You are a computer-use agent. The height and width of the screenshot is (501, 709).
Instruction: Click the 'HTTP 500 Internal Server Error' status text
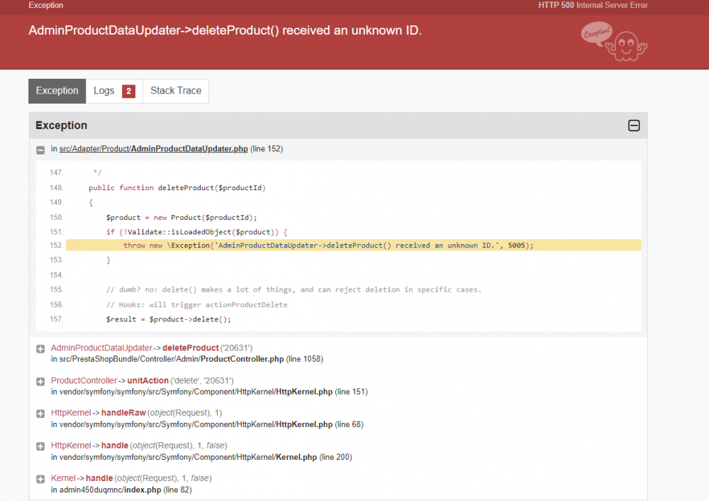coord(593,5)
